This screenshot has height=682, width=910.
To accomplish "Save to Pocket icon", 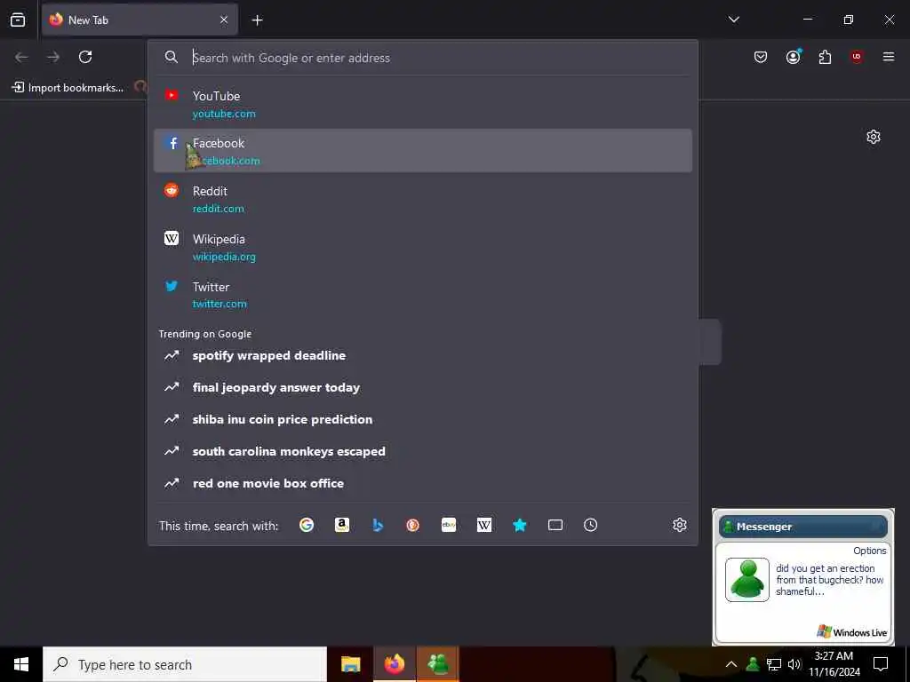I will tap(761, 57).
